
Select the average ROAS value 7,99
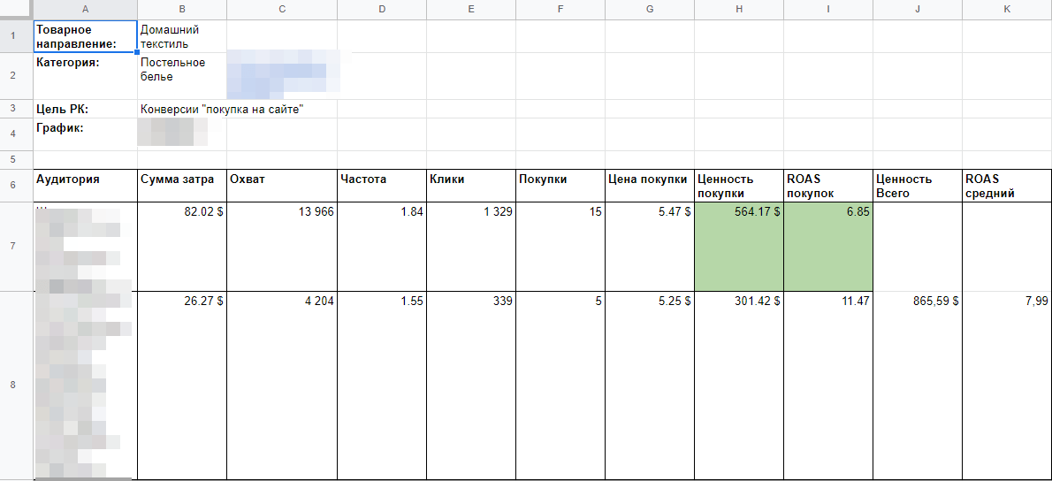tap(1006, 385)
